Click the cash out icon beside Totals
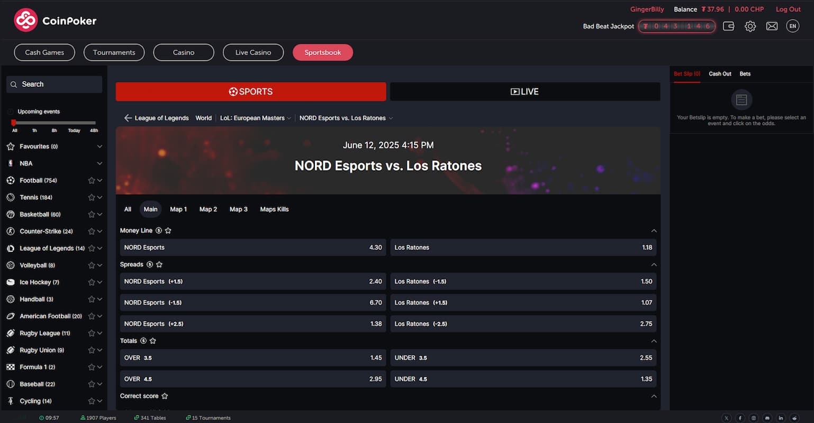Viewport: 814px width, 423px height. coord(143,341)
